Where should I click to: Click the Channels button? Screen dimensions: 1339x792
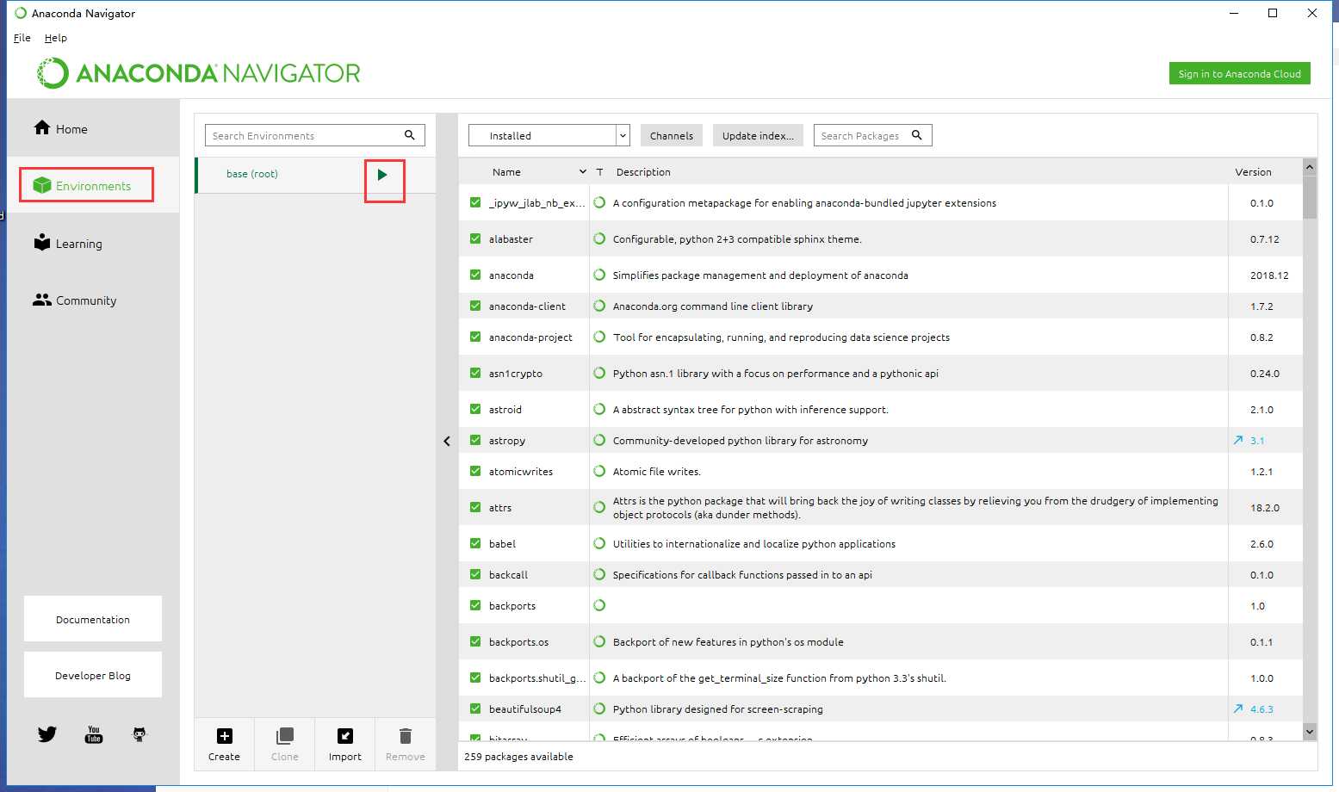[672, 135]
